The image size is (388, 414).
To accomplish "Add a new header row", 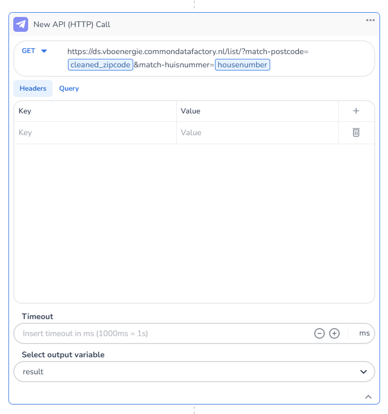I will (356, 111).
